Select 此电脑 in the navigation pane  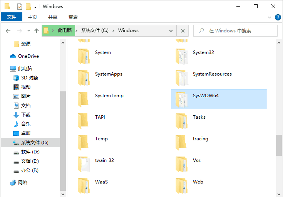(25, 69)
